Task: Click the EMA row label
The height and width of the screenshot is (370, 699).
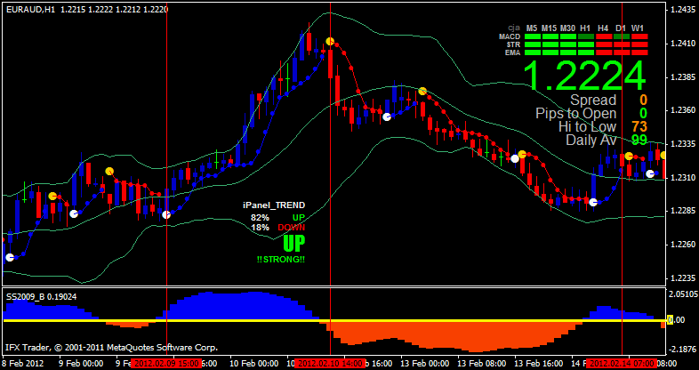Action: tap(513, 52)
